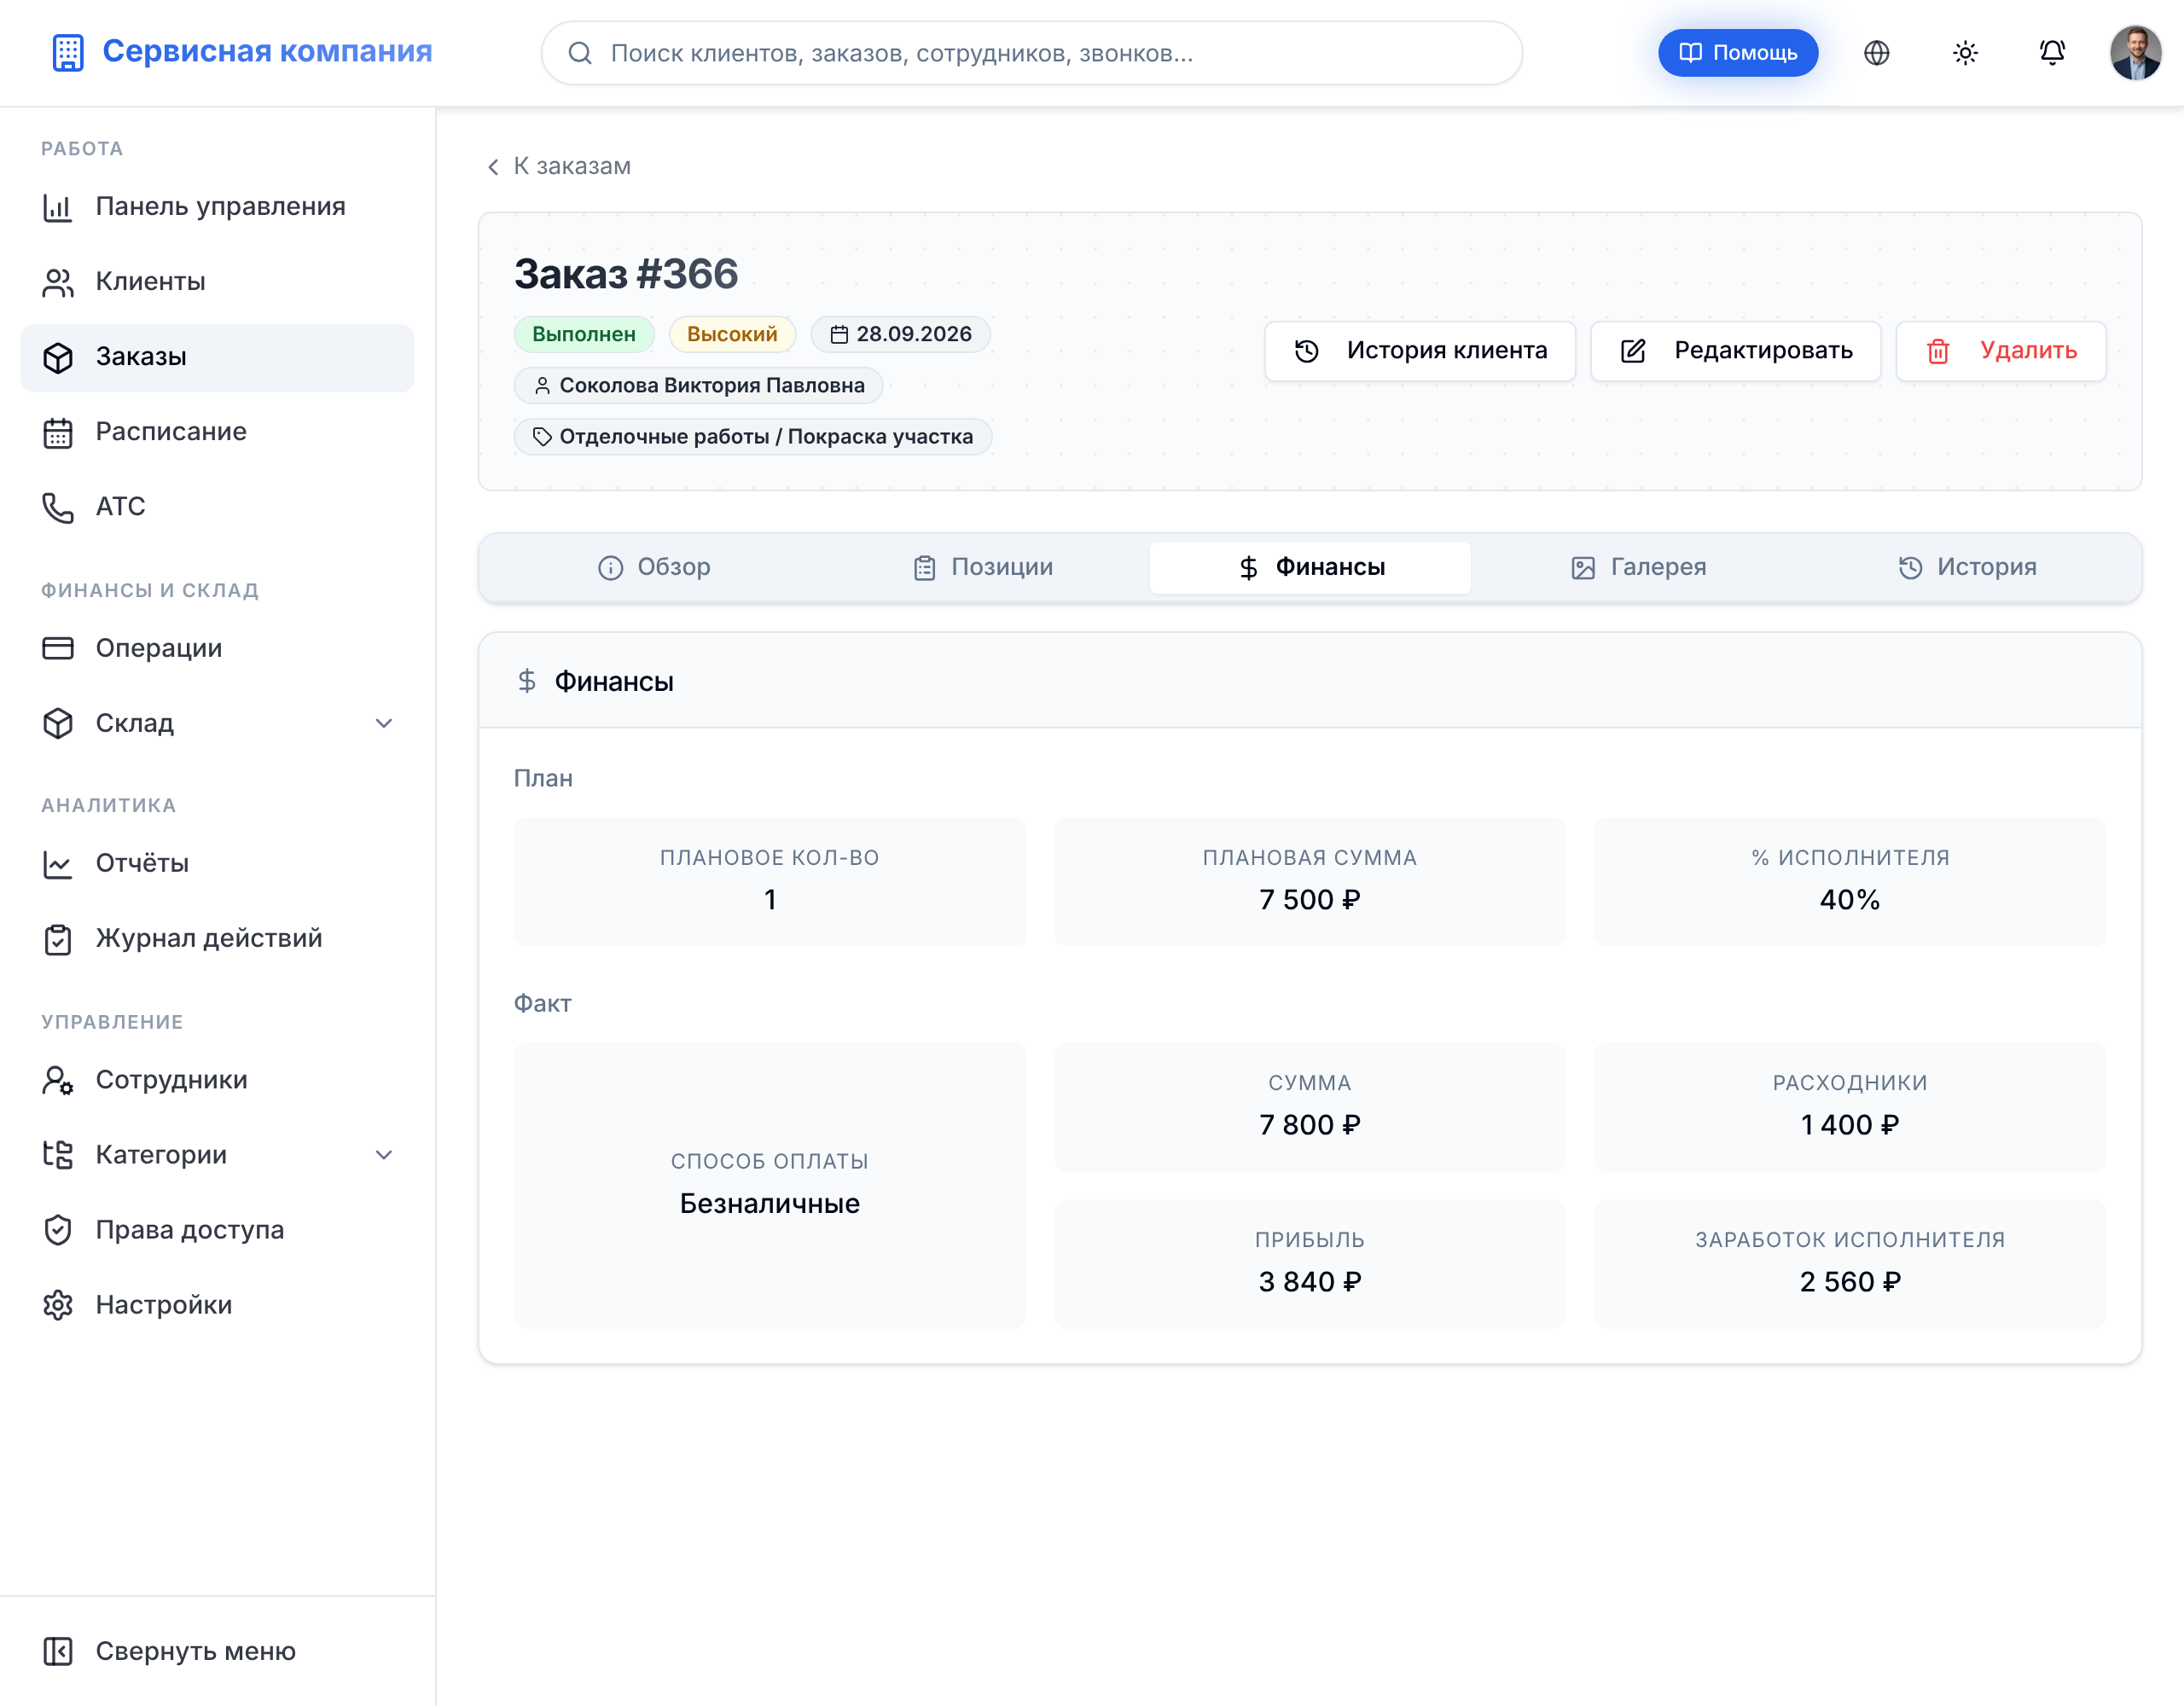
Task: Open Панель управления in sidebar
Action: tap(217, 207)
